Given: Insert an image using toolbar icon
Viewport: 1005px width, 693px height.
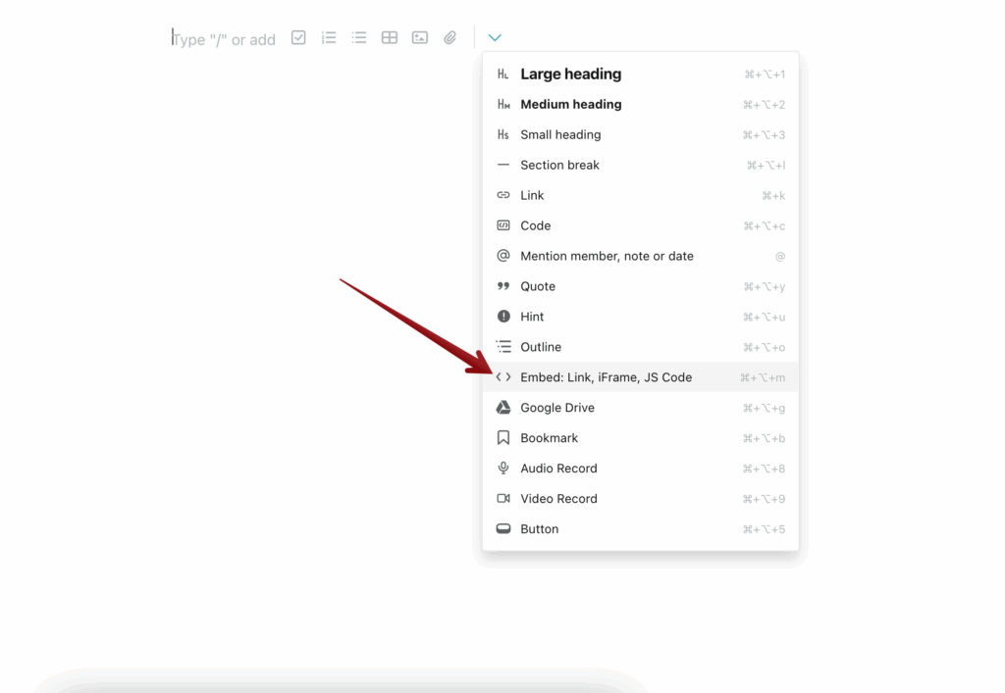Looking at the screenshot, I should pyautogui.click(x=420, y=38).
